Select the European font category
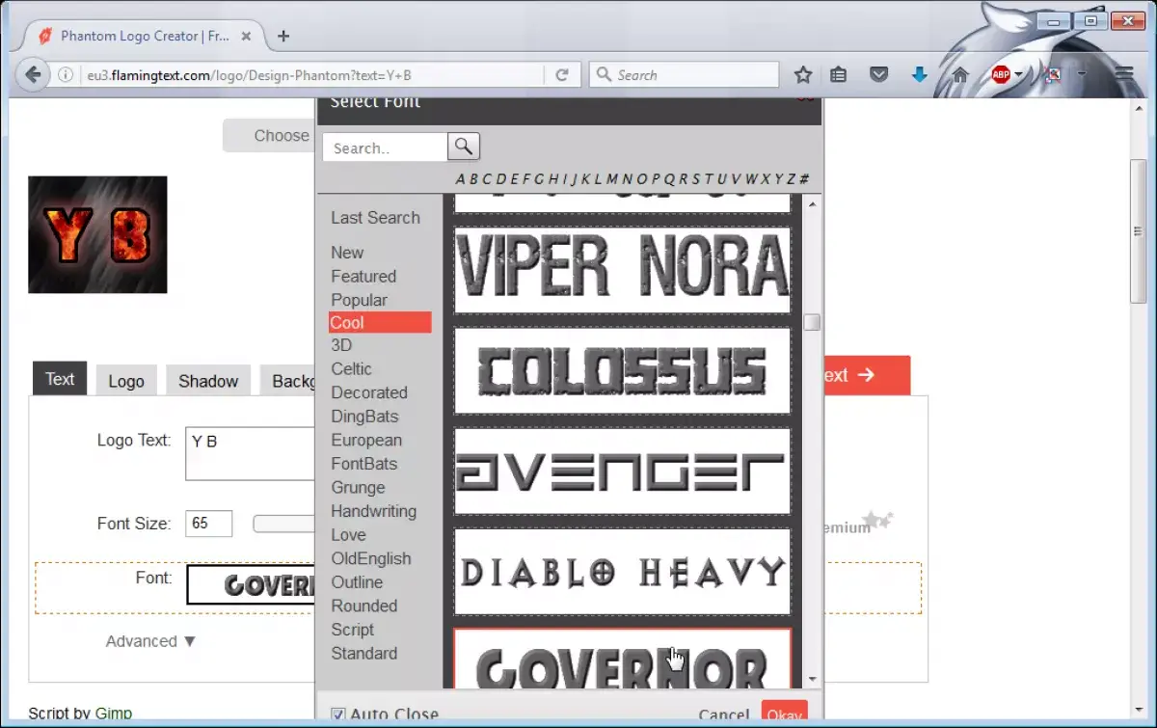The image size is (1157, 728). coord(366,440)
